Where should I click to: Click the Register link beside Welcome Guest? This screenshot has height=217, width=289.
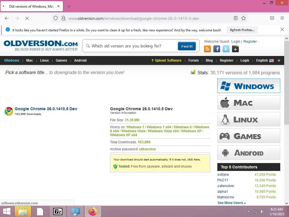250,41
